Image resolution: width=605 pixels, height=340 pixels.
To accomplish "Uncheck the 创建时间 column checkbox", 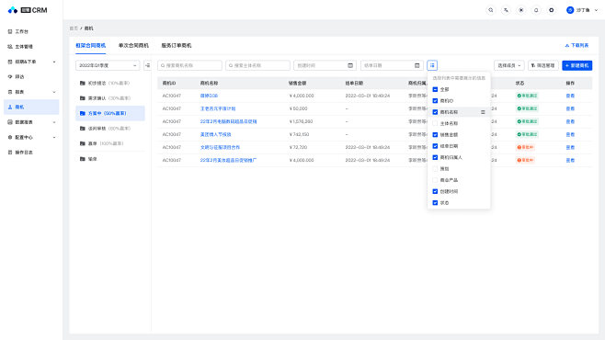I will pos(435,191).
